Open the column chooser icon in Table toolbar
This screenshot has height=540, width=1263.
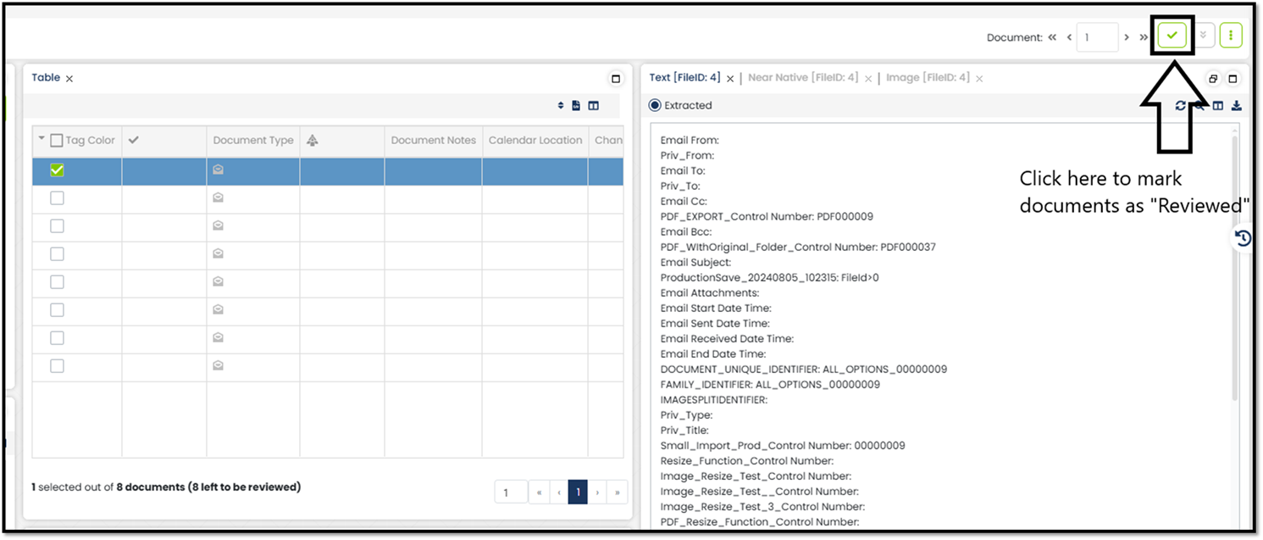(x=594, y=106)
